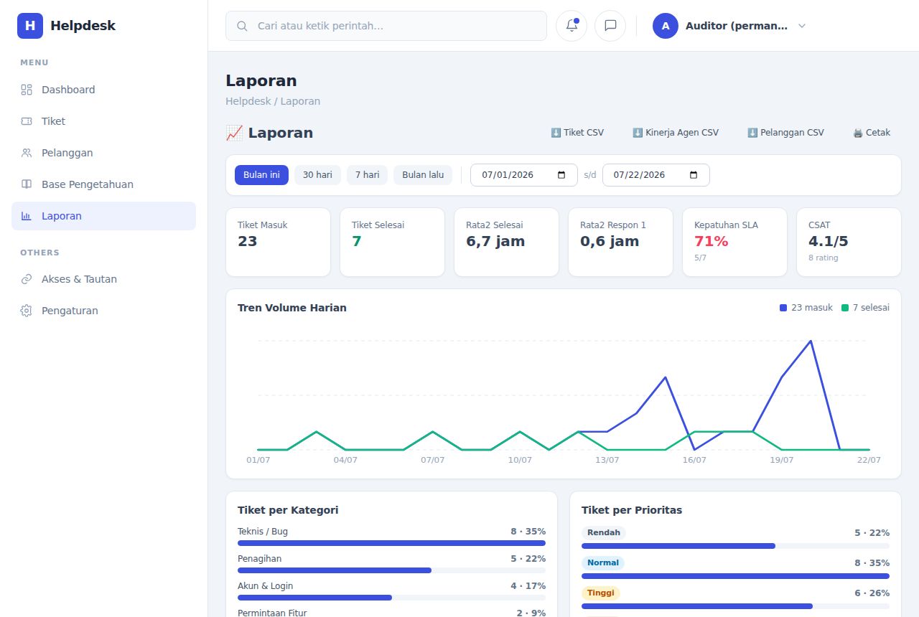Viewport: 919px width, 617px height.
Task: Click the 6 · 26% value beside Tinggi
Action: [x=872, y=593]
